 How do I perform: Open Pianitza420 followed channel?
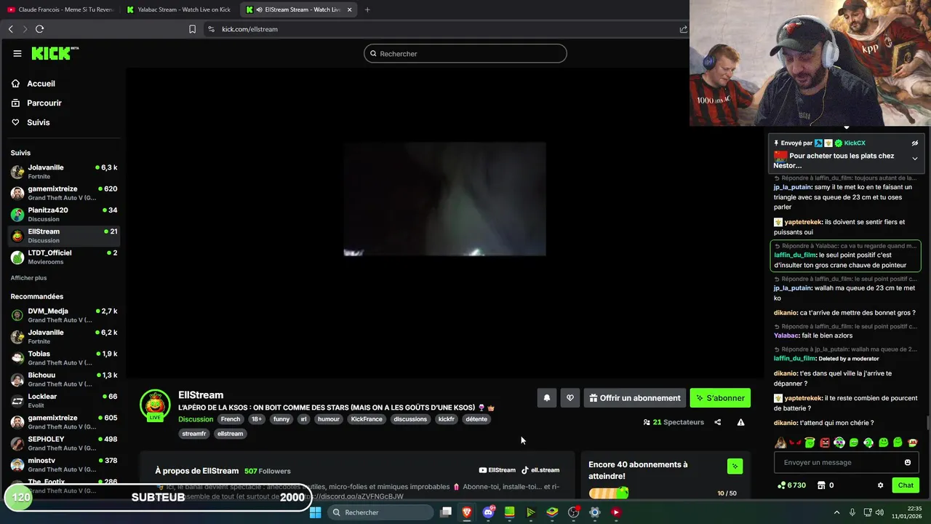click(x=64, y=214)
